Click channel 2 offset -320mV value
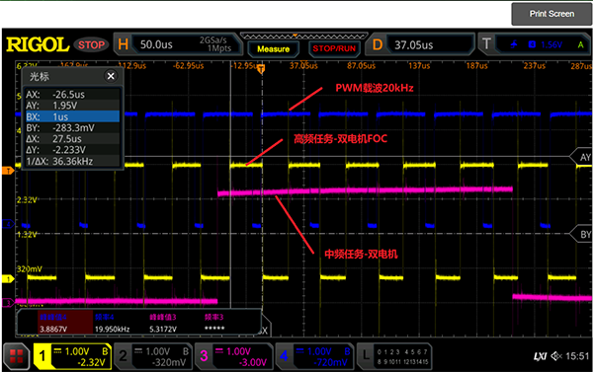 169,362
